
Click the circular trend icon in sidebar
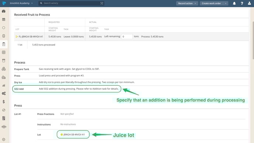4,110
